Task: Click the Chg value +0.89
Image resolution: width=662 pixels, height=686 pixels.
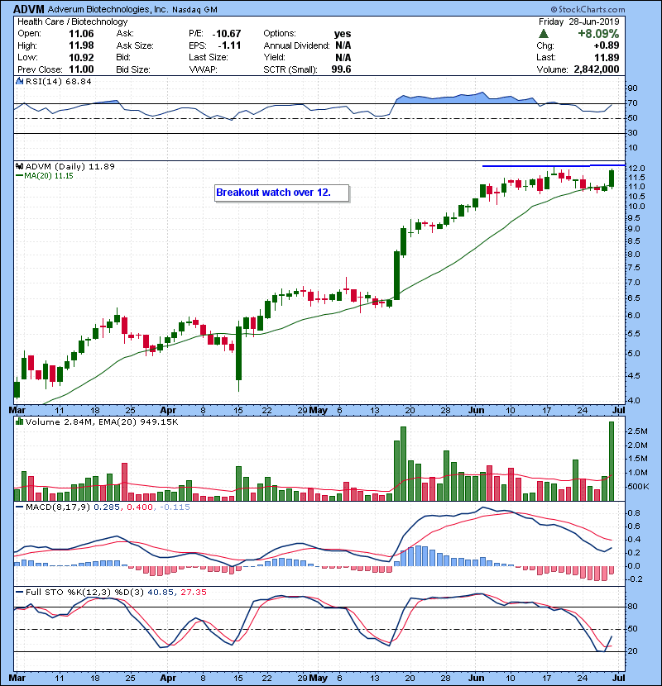Action: (x=607, y=45)
